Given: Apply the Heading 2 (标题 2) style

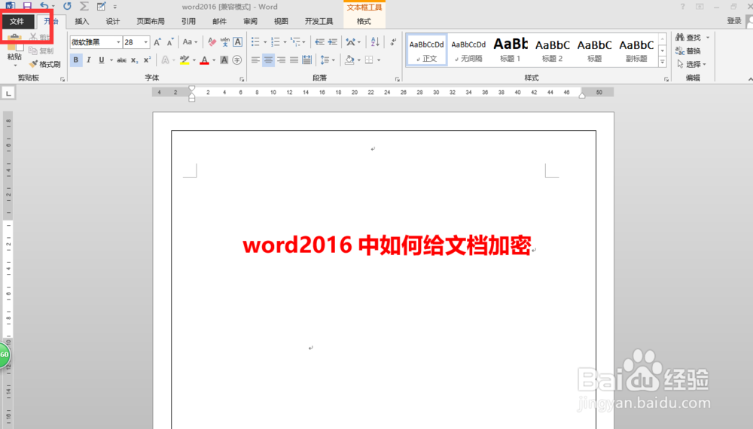Looking at the screenshot, I should (552, 50).
